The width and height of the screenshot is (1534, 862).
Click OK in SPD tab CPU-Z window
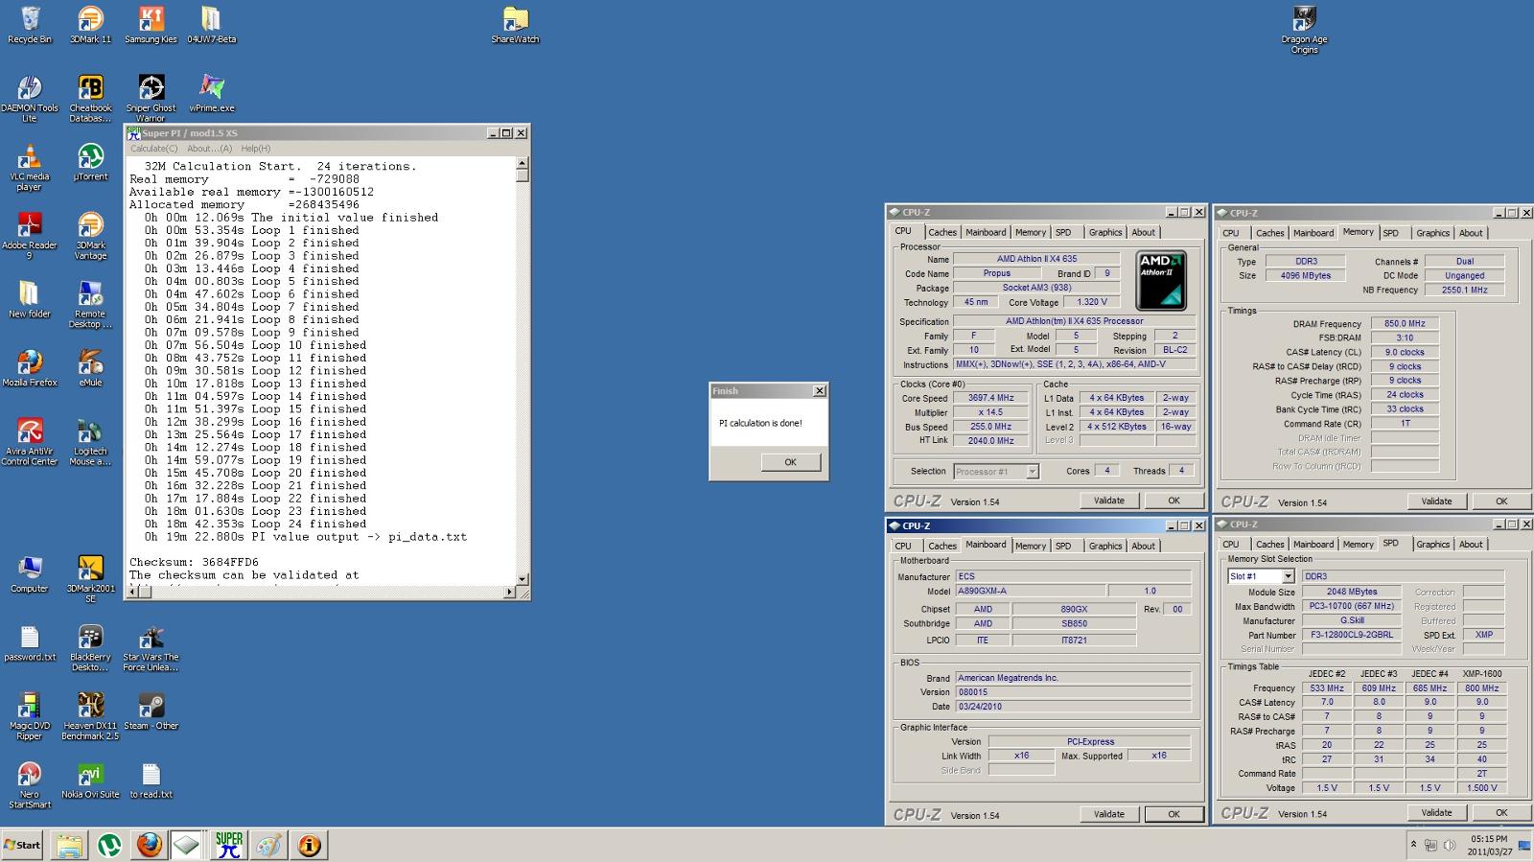[1501, 813]
